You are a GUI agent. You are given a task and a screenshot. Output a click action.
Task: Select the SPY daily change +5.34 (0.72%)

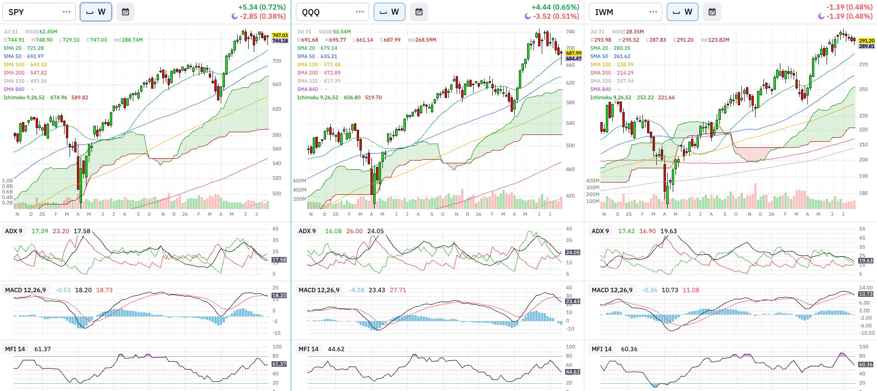tap(262, 7)
